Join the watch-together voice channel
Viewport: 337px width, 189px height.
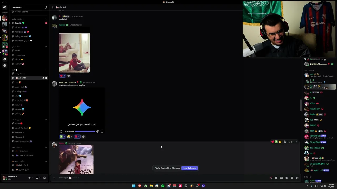coord(29,141)
